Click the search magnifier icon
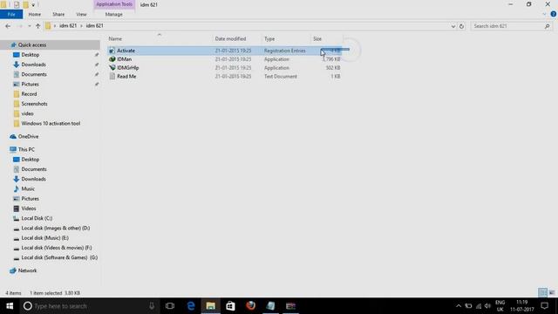This screenshot has height=314, width=558. 547,26
